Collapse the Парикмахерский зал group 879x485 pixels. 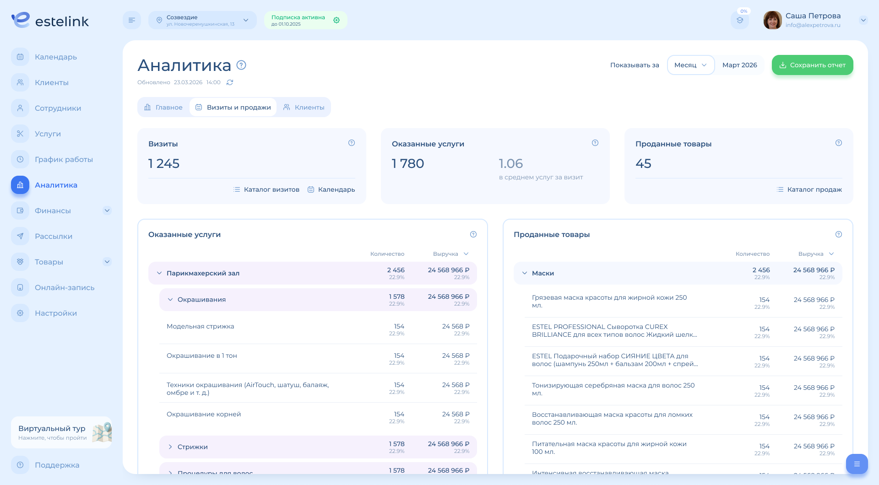(x=159, y=273)
